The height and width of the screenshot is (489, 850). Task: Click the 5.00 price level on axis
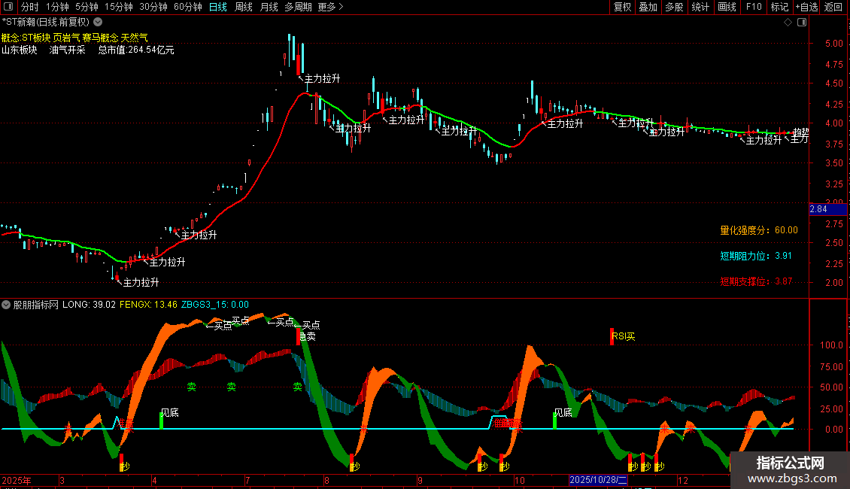833,44
